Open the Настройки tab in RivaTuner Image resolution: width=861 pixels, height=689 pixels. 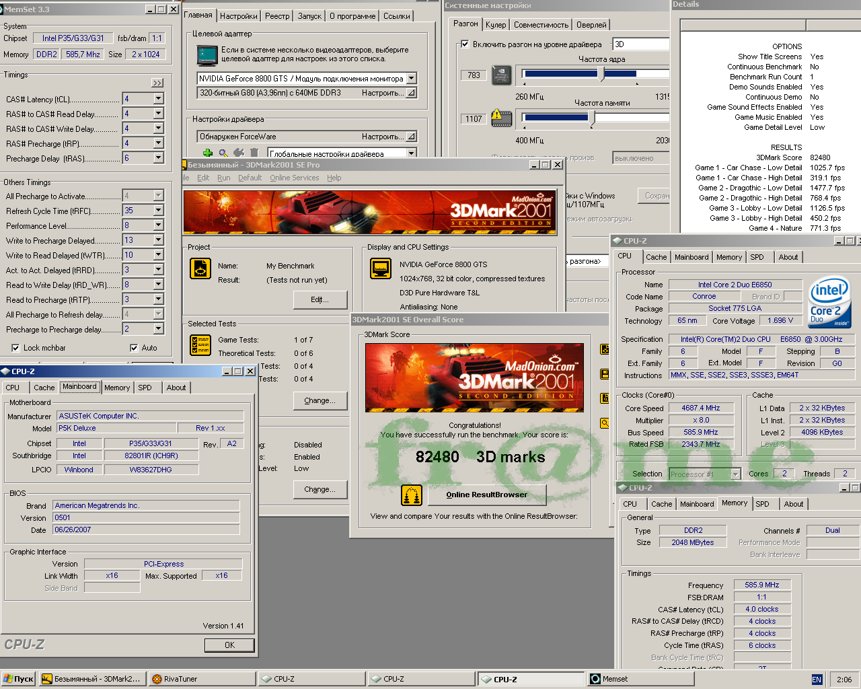[x=239, y=16]
